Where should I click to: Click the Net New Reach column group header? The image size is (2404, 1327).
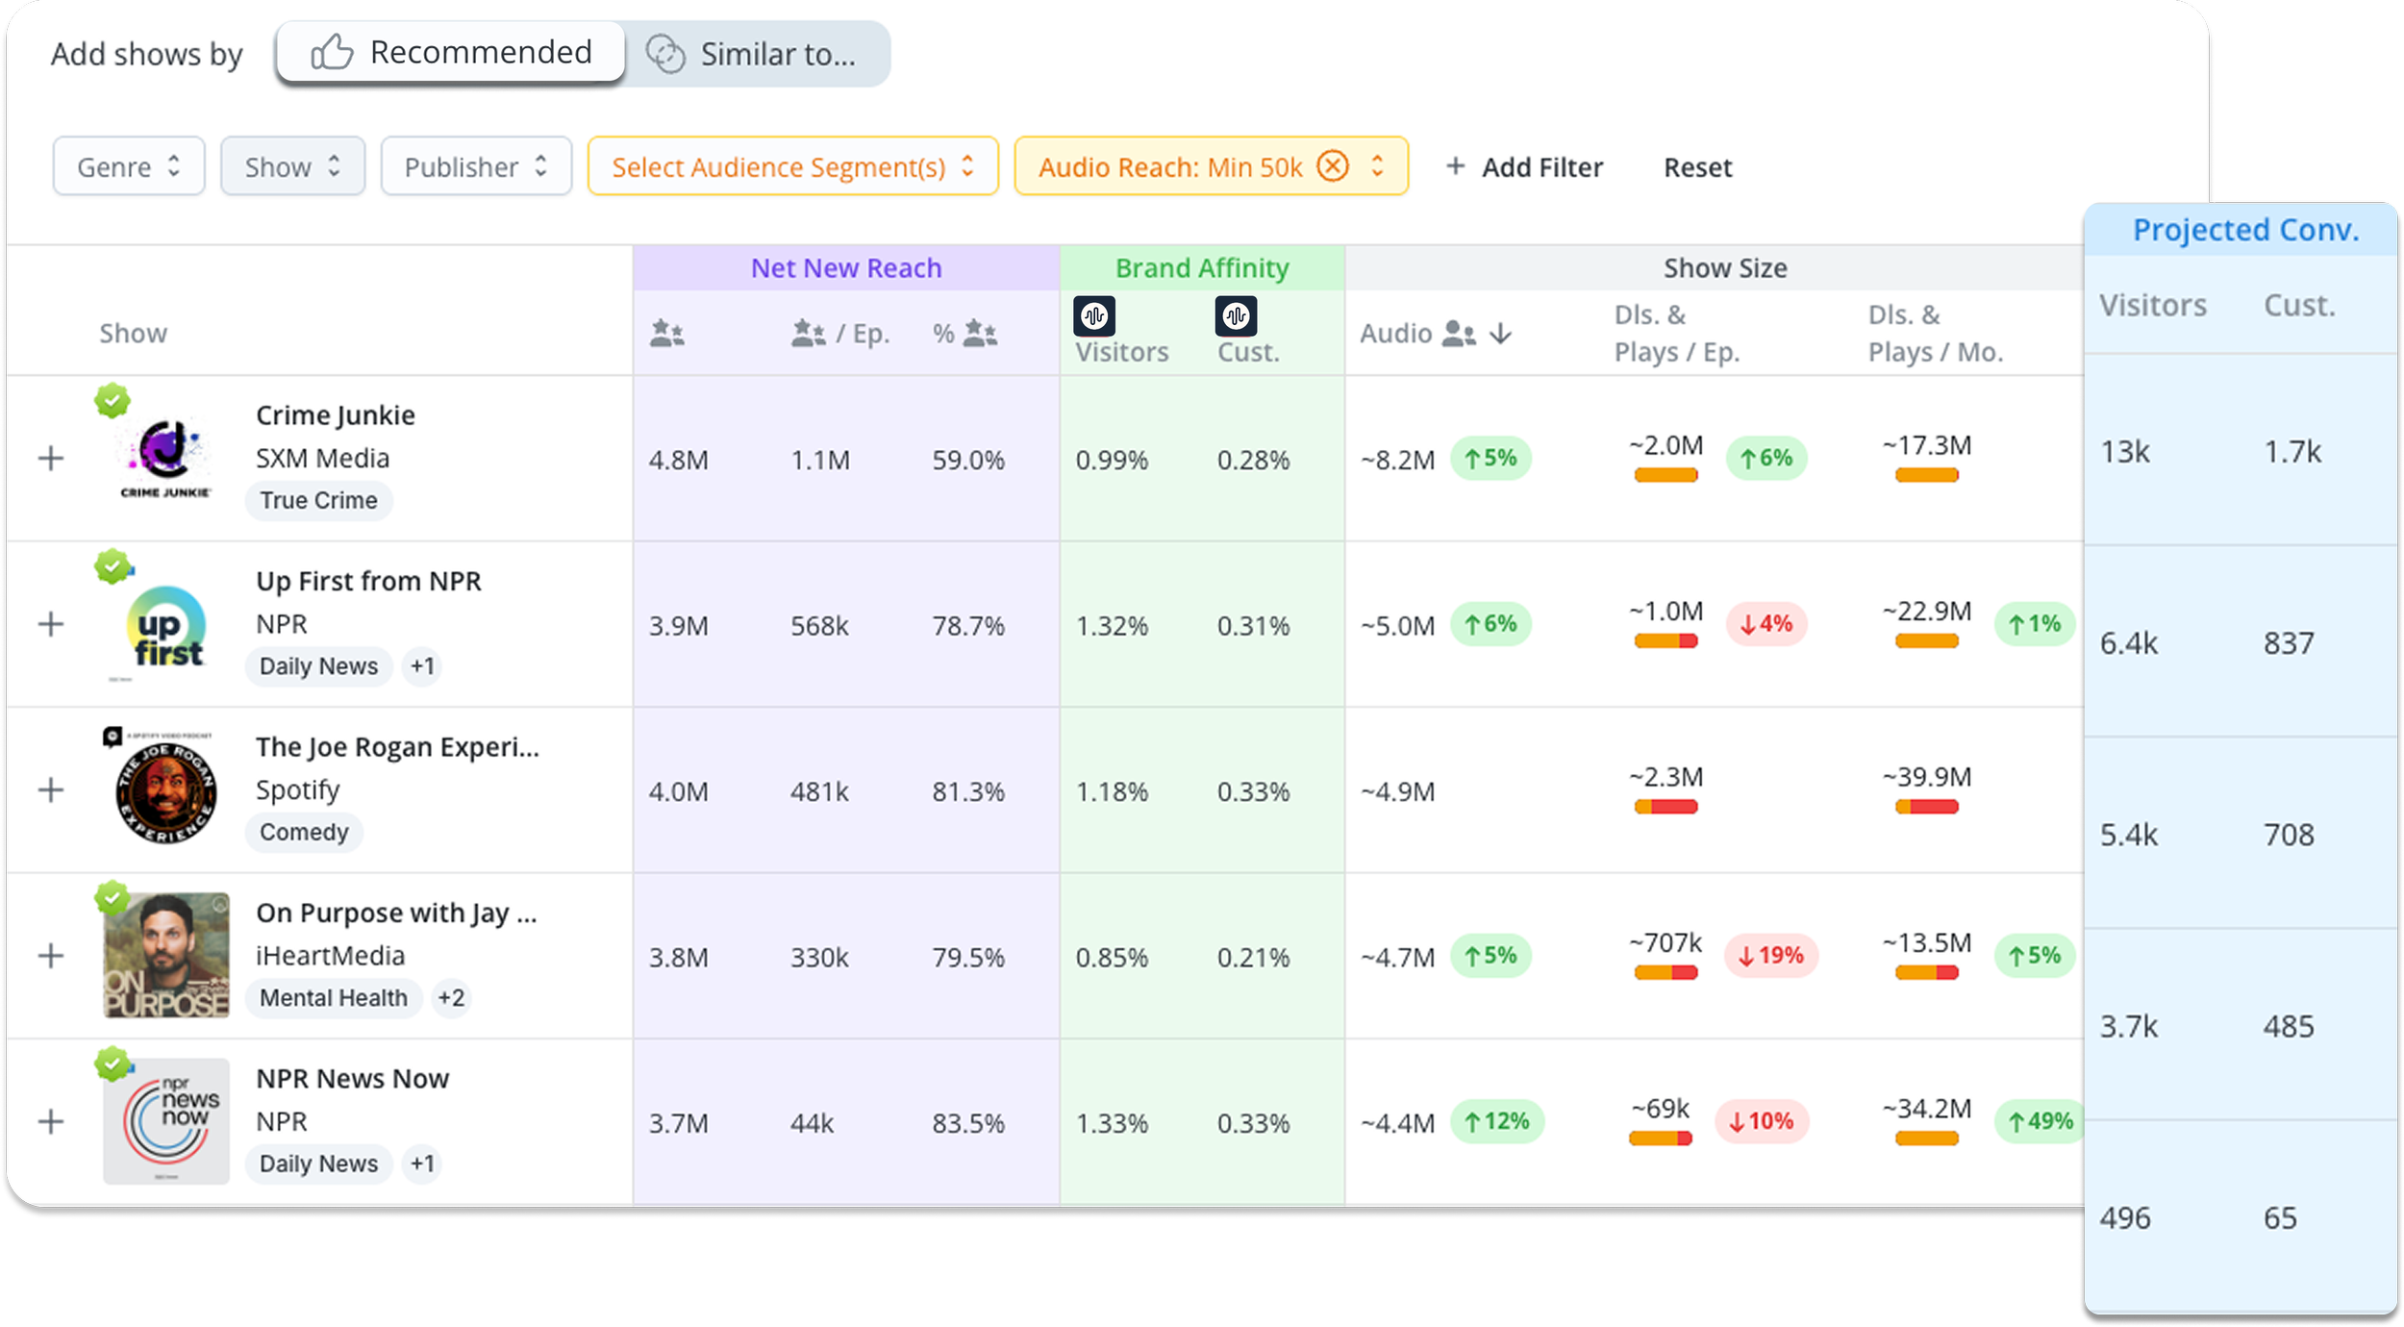click(845, 268)
